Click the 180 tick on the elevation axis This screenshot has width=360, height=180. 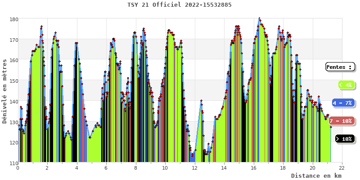(x=13, y=19)
